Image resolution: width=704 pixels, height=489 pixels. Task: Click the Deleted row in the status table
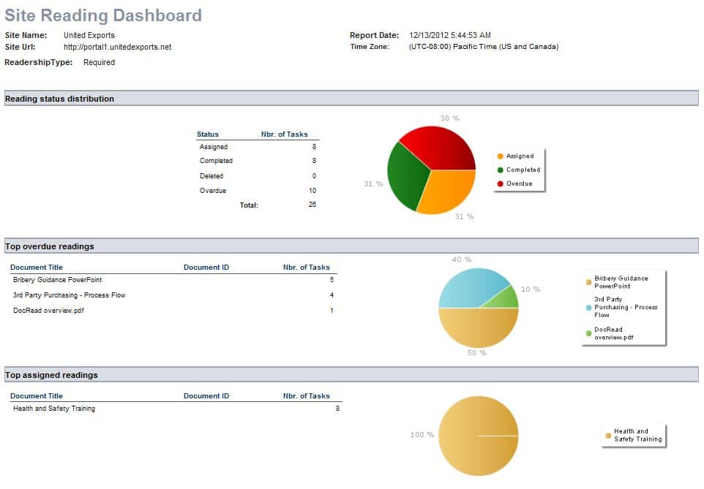(x=258, y=176)
